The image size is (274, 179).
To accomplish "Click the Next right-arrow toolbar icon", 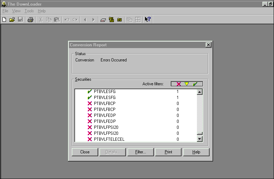I will click(x=93, y=20).
